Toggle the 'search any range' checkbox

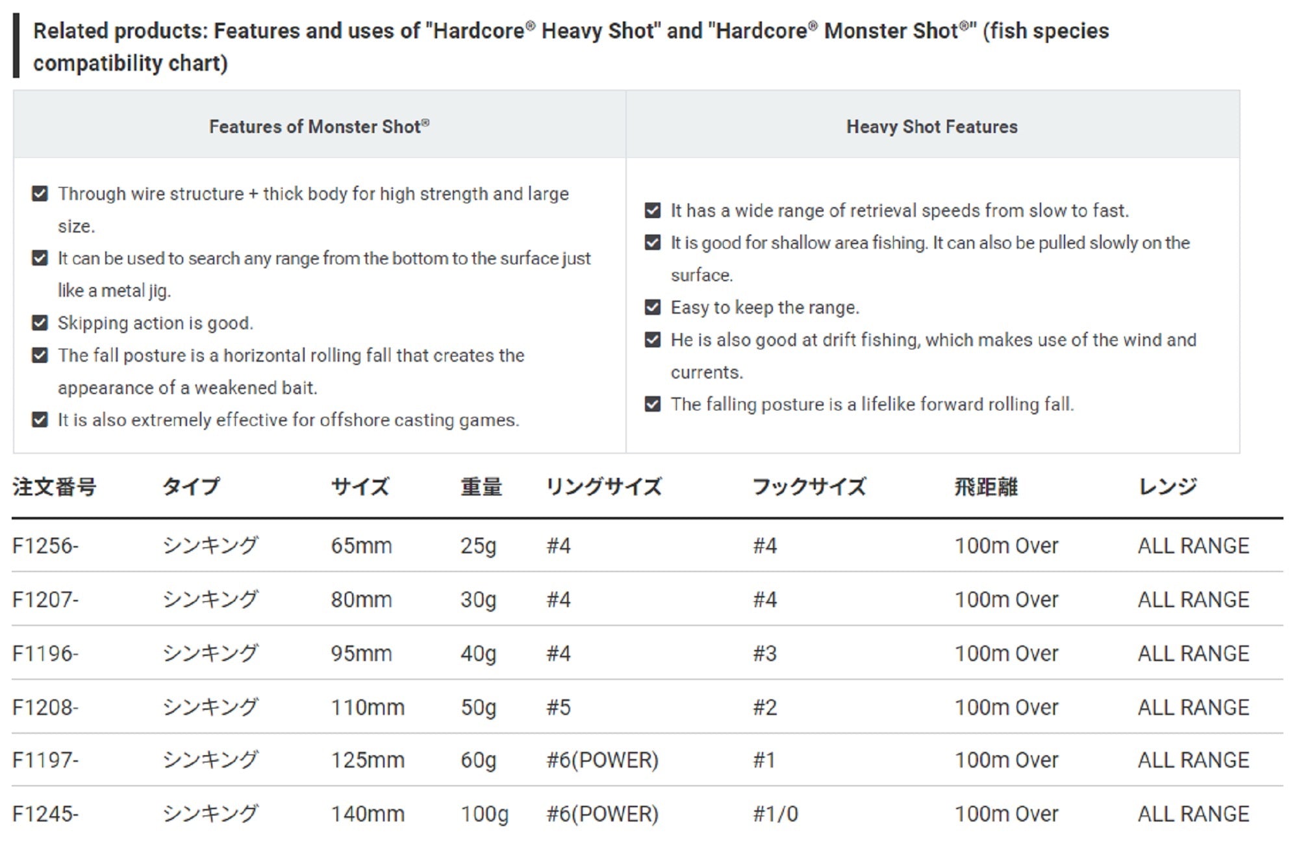(40, 258)
